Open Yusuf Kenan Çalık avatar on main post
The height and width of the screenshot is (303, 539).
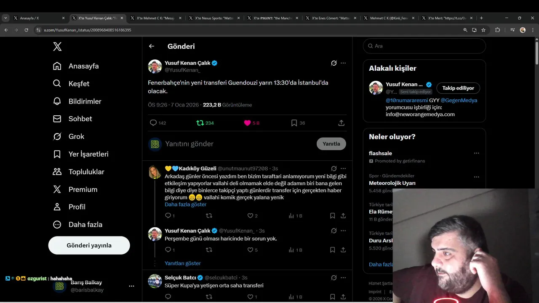tap(155, 66)
